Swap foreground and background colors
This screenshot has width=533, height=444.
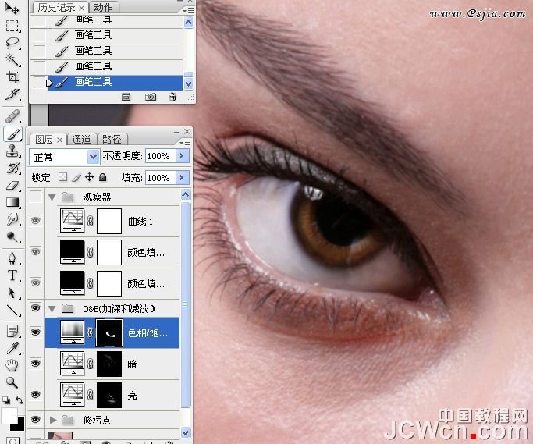click(20, 400)
